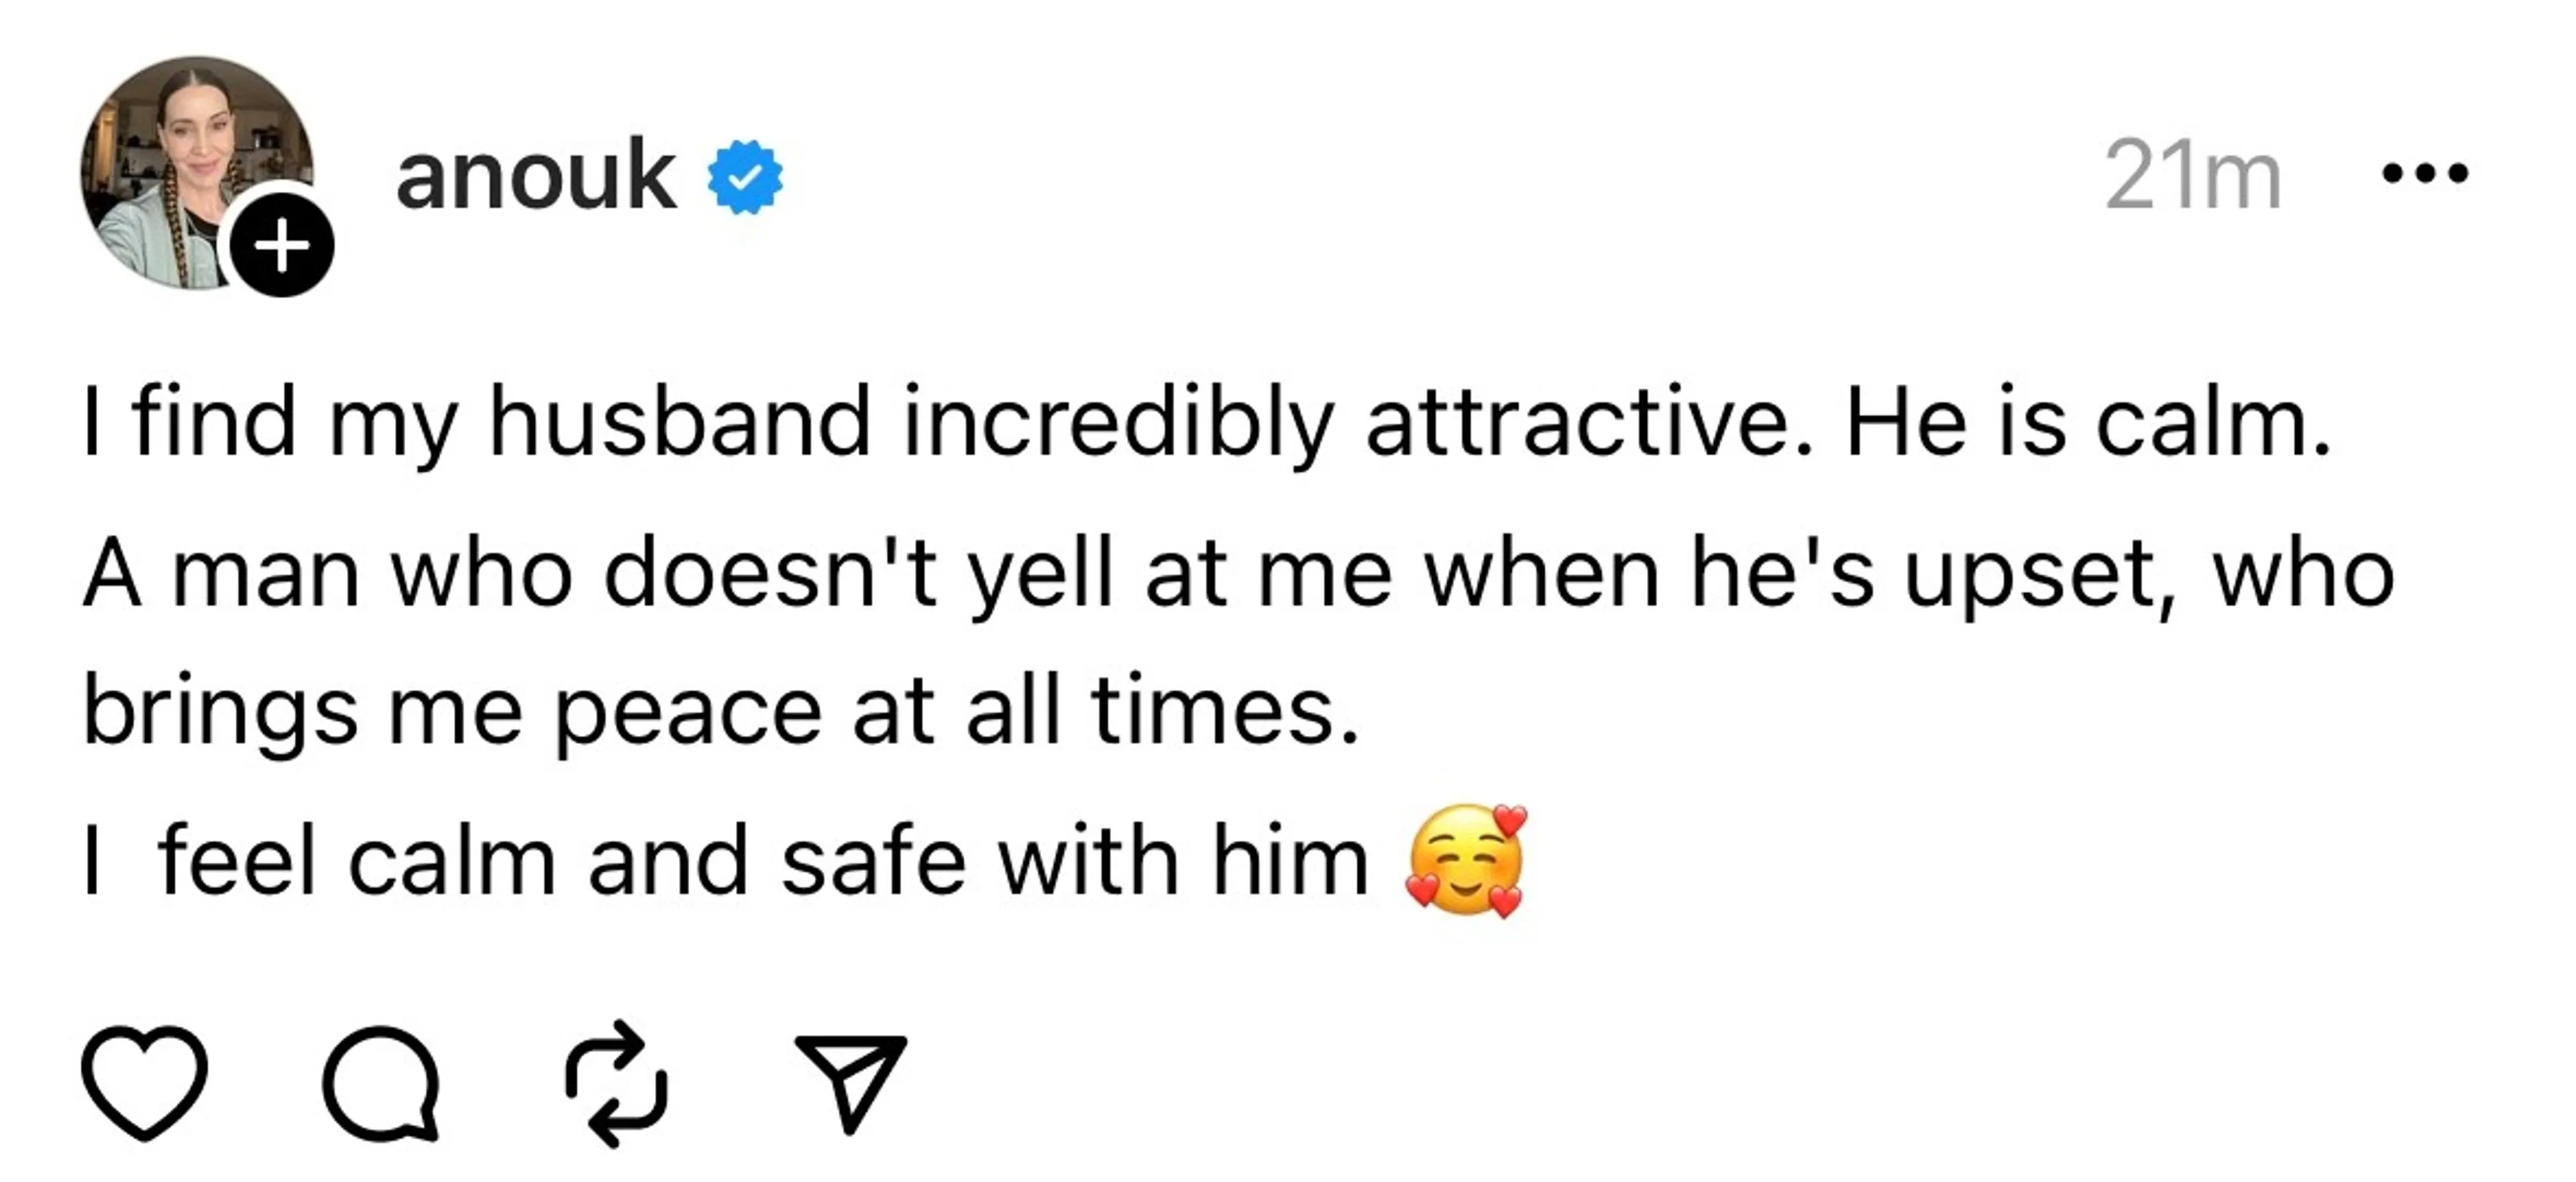
Task: Click the smiling face with hearts emoji
Action: click(x=1466, y=860)
